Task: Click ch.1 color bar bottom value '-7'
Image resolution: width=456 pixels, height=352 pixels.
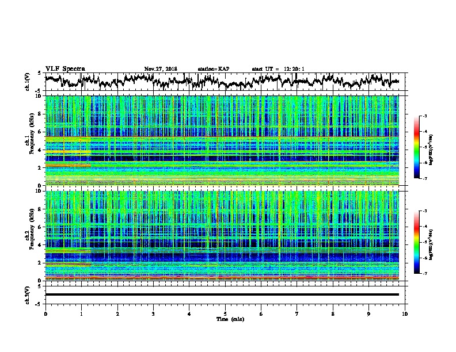Action: [425, 178]
